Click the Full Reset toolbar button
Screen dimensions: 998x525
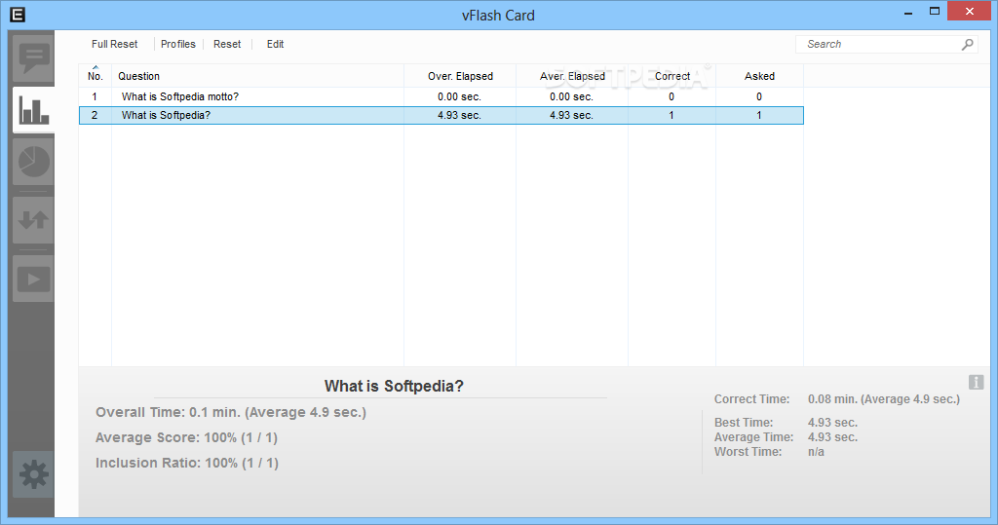[x=115, y=44]
